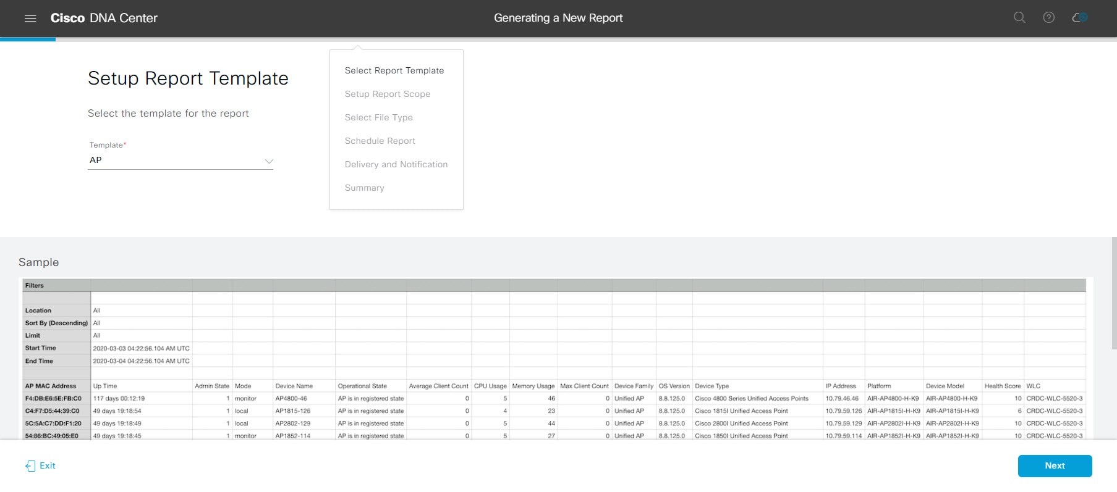Click the CPU Usage column header
1117x492 pixels.
[x=490, y=386]
